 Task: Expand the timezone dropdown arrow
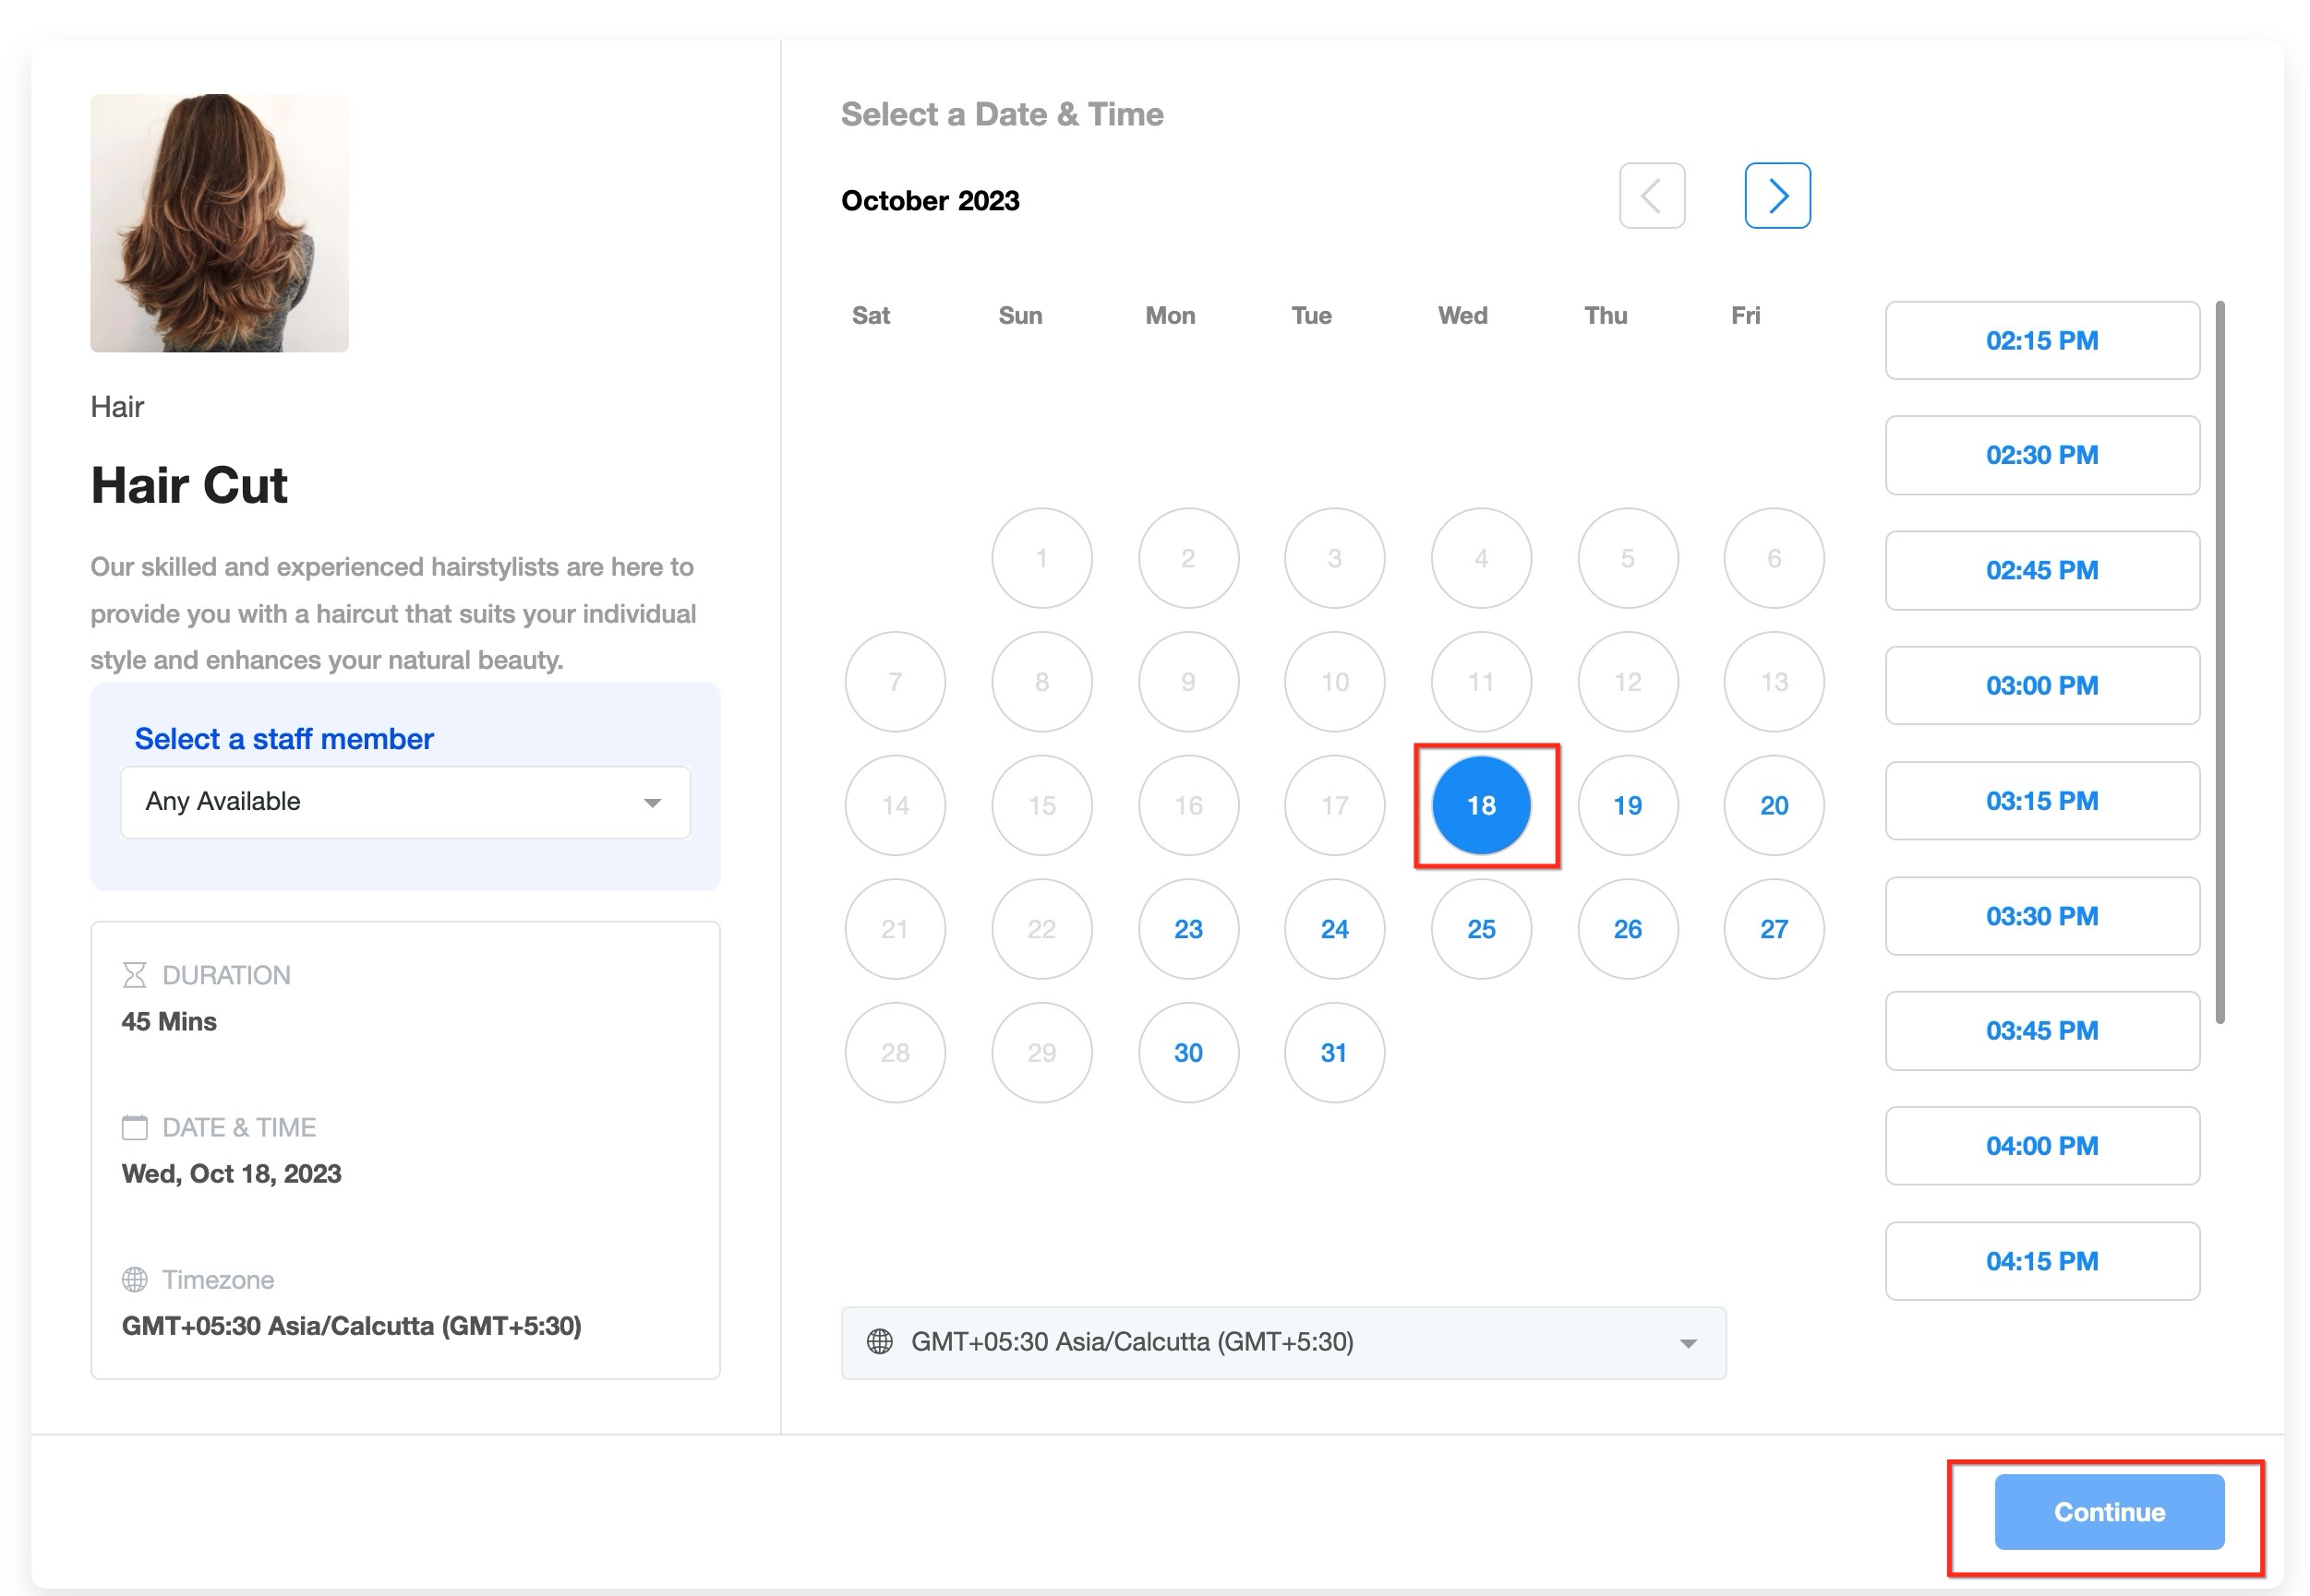pos(1688,1343)
